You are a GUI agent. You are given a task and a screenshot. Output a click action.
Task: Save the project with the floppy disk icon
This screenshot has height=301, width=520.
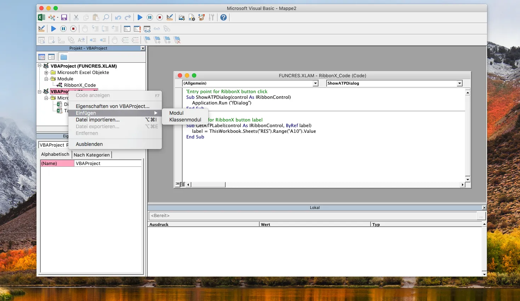click(x=64, y=17)
